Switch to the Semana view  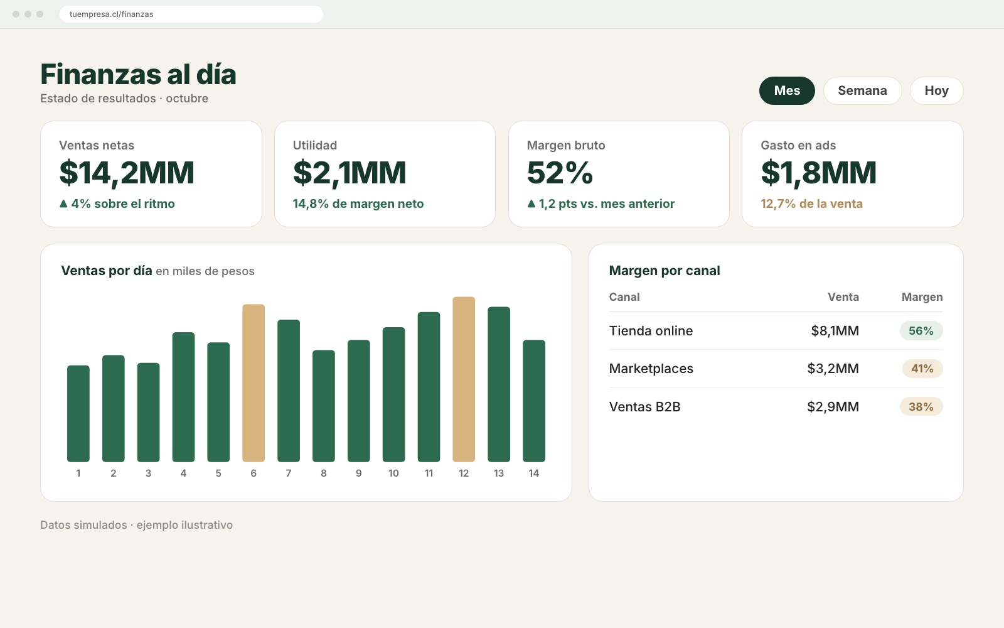(x=862, y=90)
